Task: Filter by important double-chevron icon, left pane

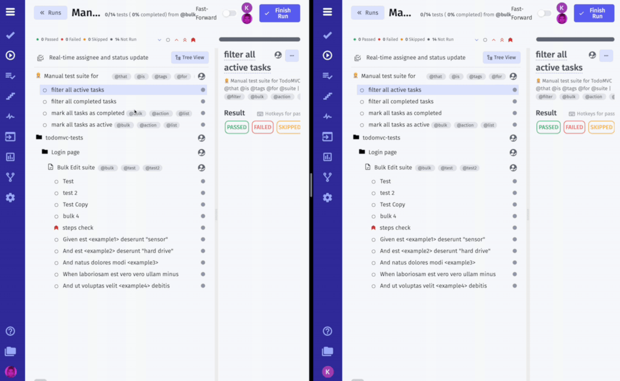Action: point(185,40)
